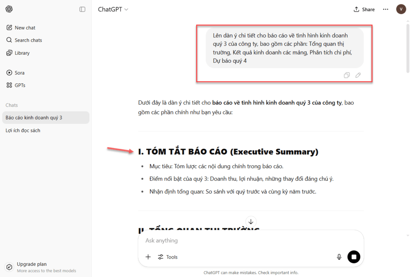
Task: Click the ChatGPT logo icon
Action: click(9, 9)
